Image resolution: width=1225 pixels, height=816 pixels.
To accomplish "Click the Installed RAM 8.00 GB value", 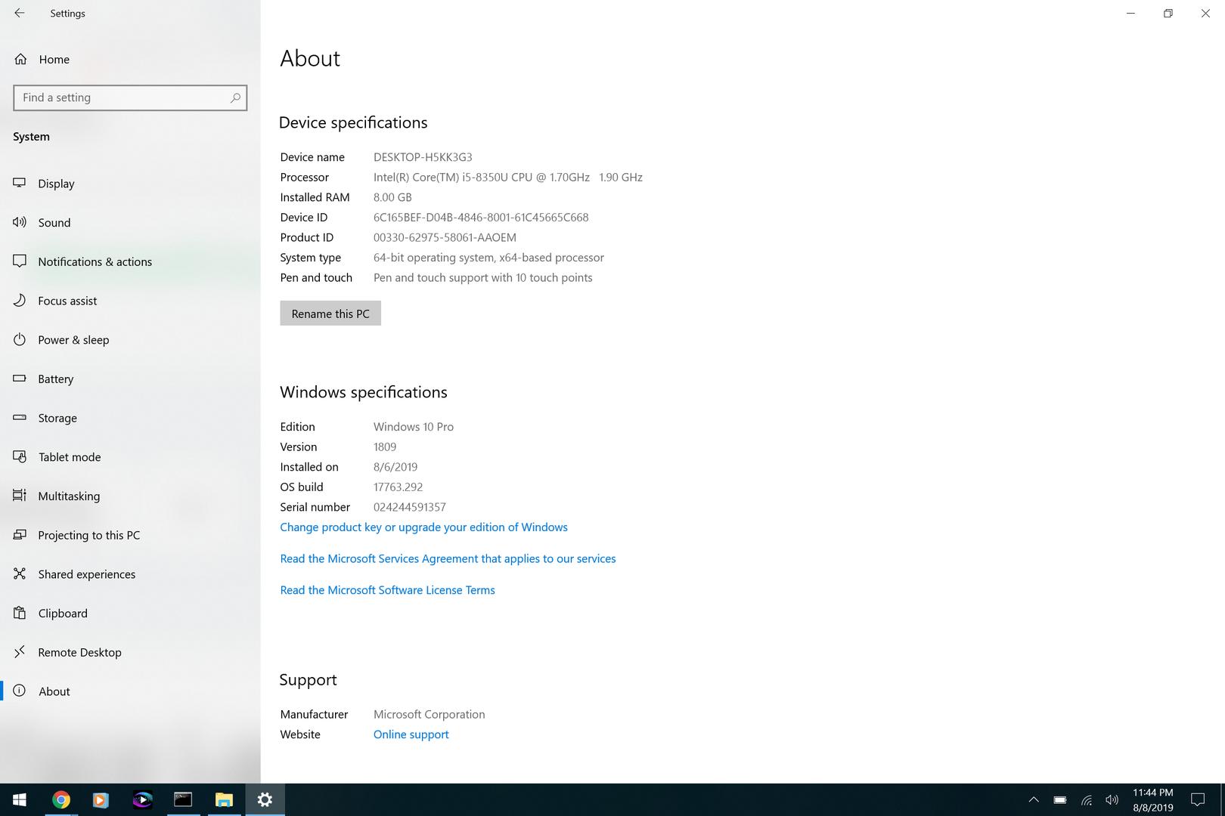I will click(392, 197).
